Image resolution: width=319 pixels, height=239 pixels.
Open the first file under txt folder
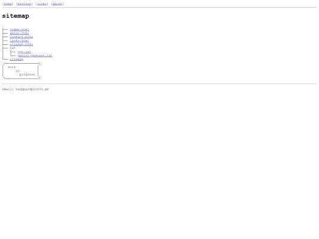point(24,52)
